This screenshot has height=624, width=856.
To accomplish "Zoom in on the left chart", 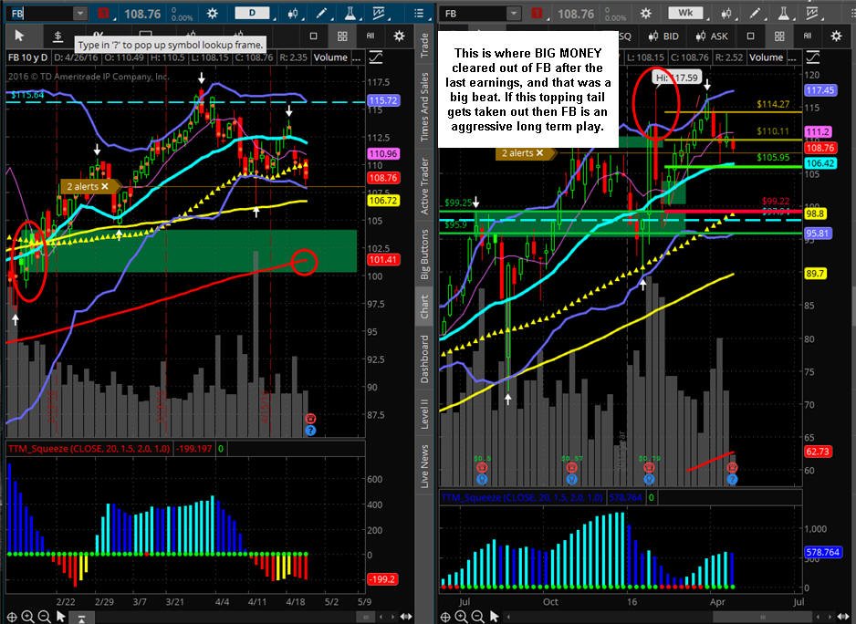I will click(x=28, y=617).
